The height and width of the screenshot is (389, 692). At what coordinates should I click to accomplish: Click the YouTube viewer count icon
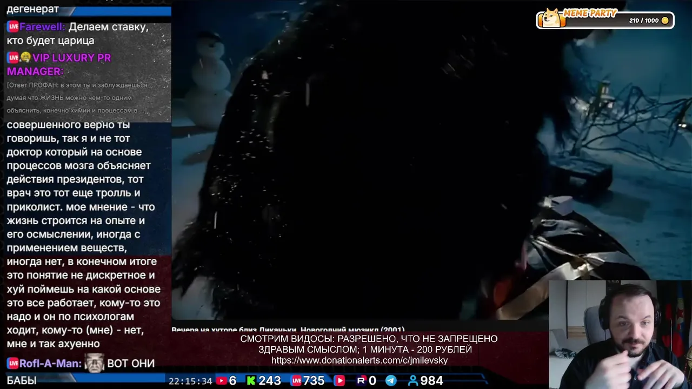[x=221, y=381]
